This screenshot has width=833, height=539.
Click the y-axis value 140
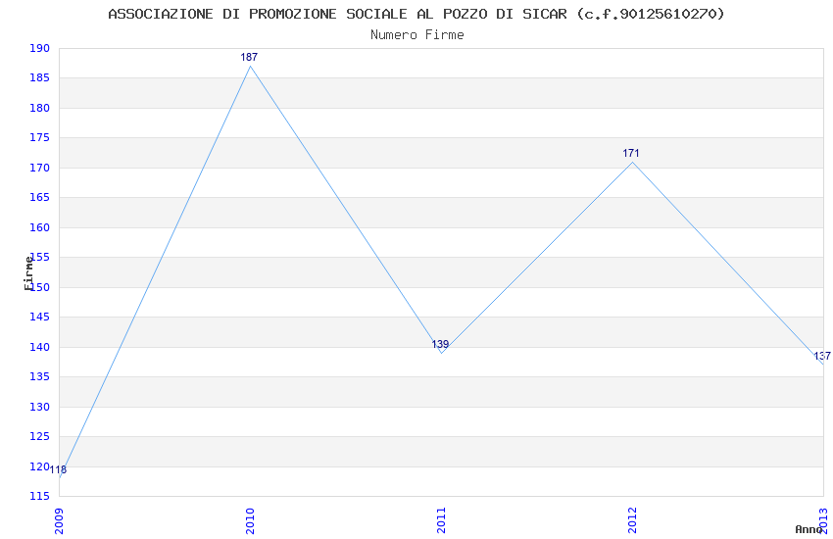click(39, 347)
